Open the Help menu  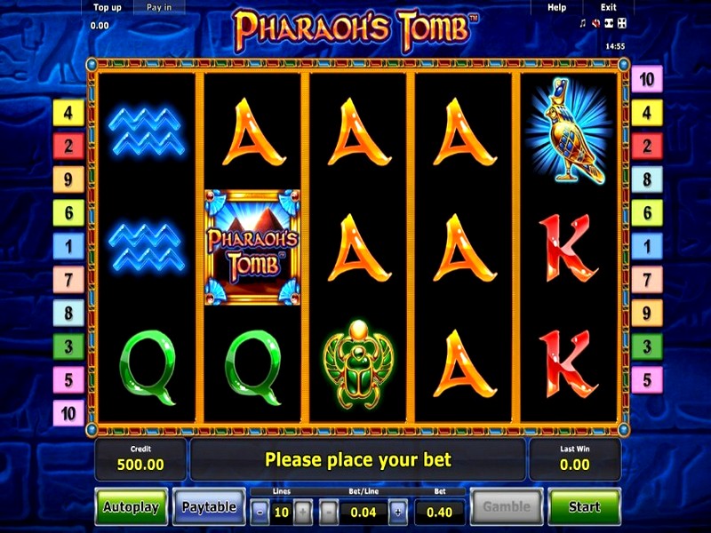[556, 7]
